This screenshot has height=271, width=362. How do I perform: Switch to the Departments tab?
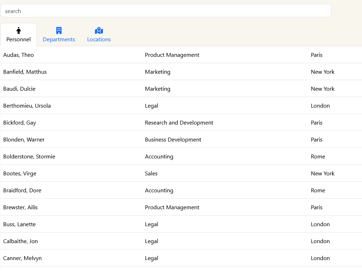click(x=59, y=40)
